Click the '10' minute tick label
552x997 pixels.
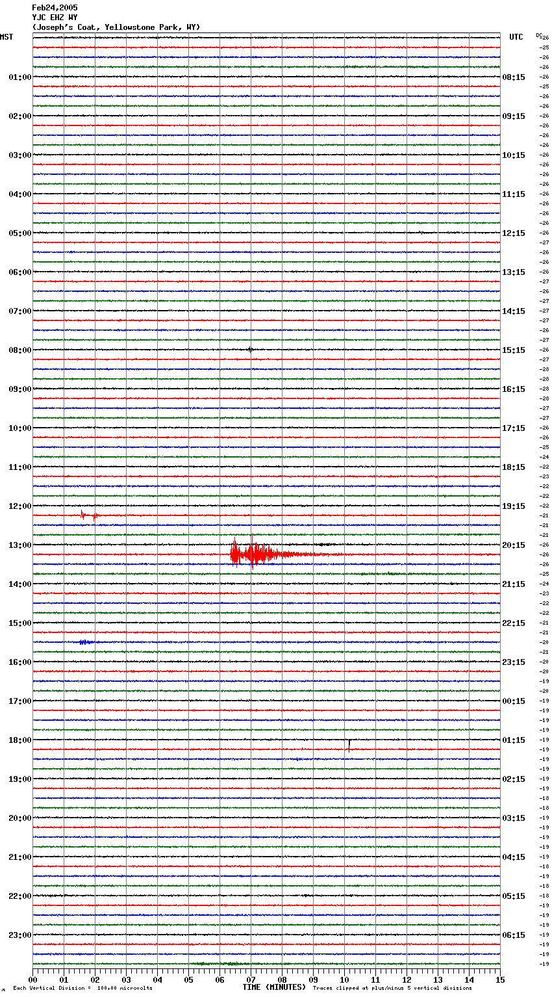[344, 979]
